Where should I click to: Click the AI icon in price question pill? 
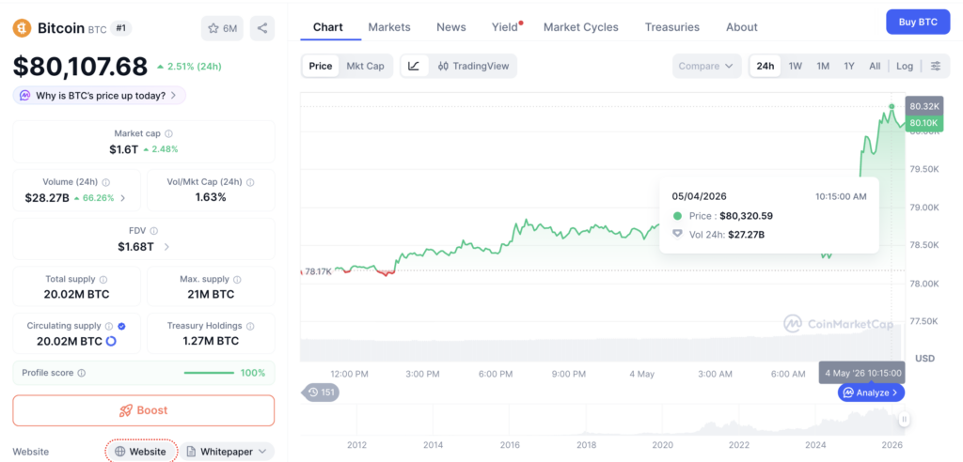[25, 96]
